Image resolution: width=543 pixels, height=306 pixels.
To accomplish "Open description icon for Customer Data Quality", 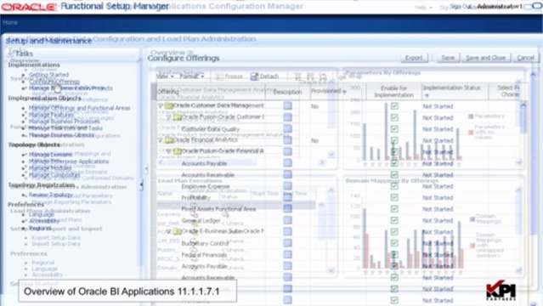I will point(287,129).
